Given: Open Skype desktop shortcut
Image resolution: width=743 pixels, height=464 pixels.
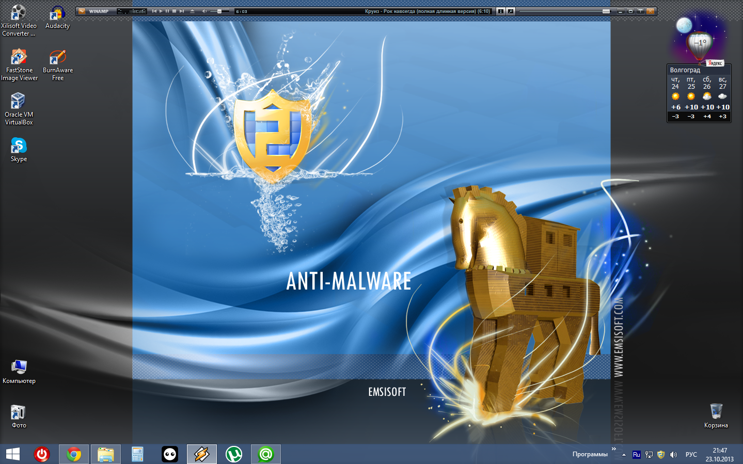Looking at the screenshot, I should coord(19,150).
